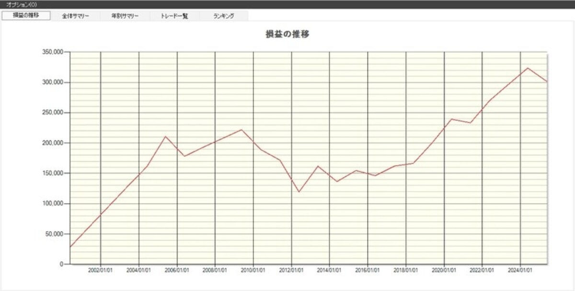Click the 300,000 y-axis label
Viewport: 575px width, 291px height.
pyautogui.click(x=53, y=82)
